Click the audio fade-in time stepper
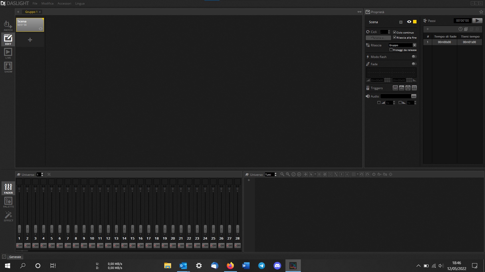Image resolution: width=485 pixels, height=272 pixels. point(394,103)
